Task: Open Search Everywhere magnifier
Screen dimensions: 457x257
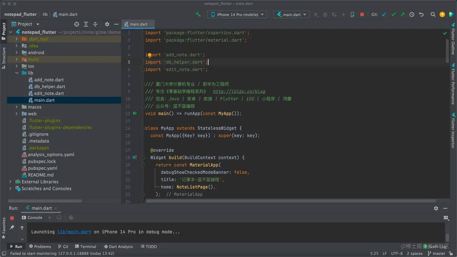Action: pos(433,14)
